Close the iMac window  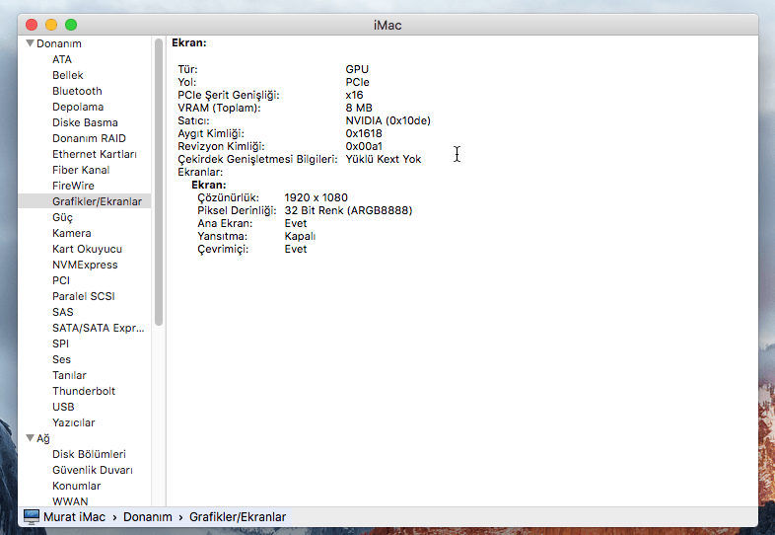(32, 25)
